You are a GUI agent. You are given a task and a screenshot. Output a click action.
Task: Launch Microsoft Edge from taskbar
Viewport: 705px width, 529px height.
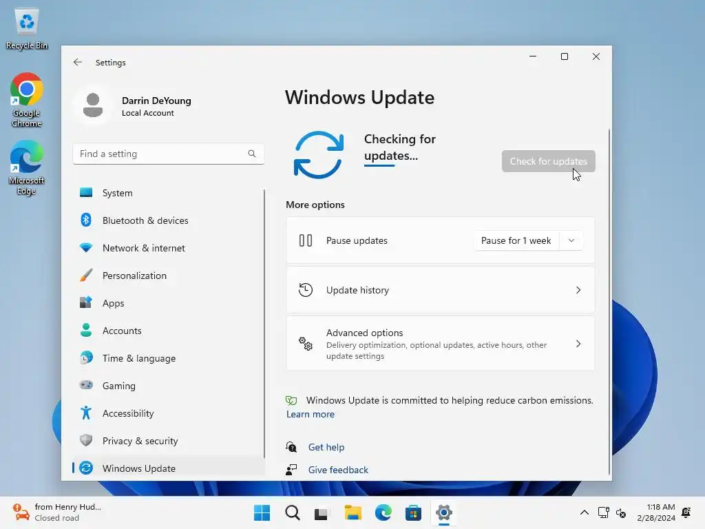(x=383, y=512)
